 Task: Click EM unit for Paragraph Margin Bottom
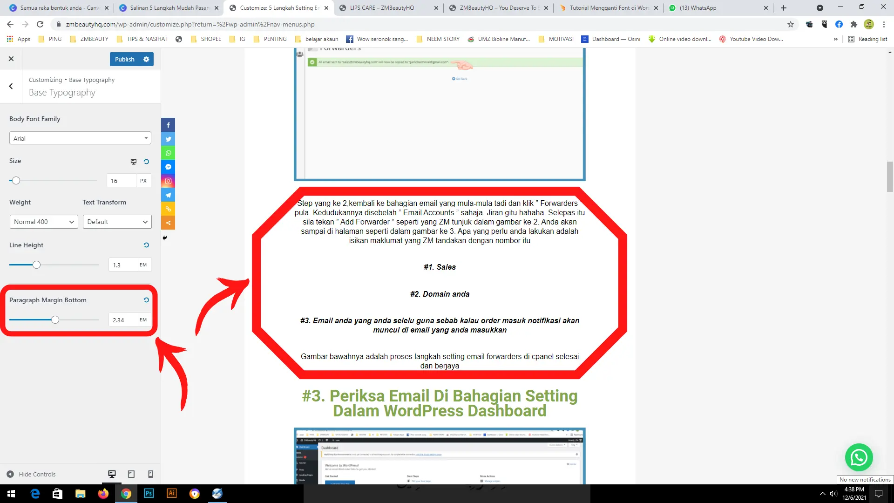[143, 320]
